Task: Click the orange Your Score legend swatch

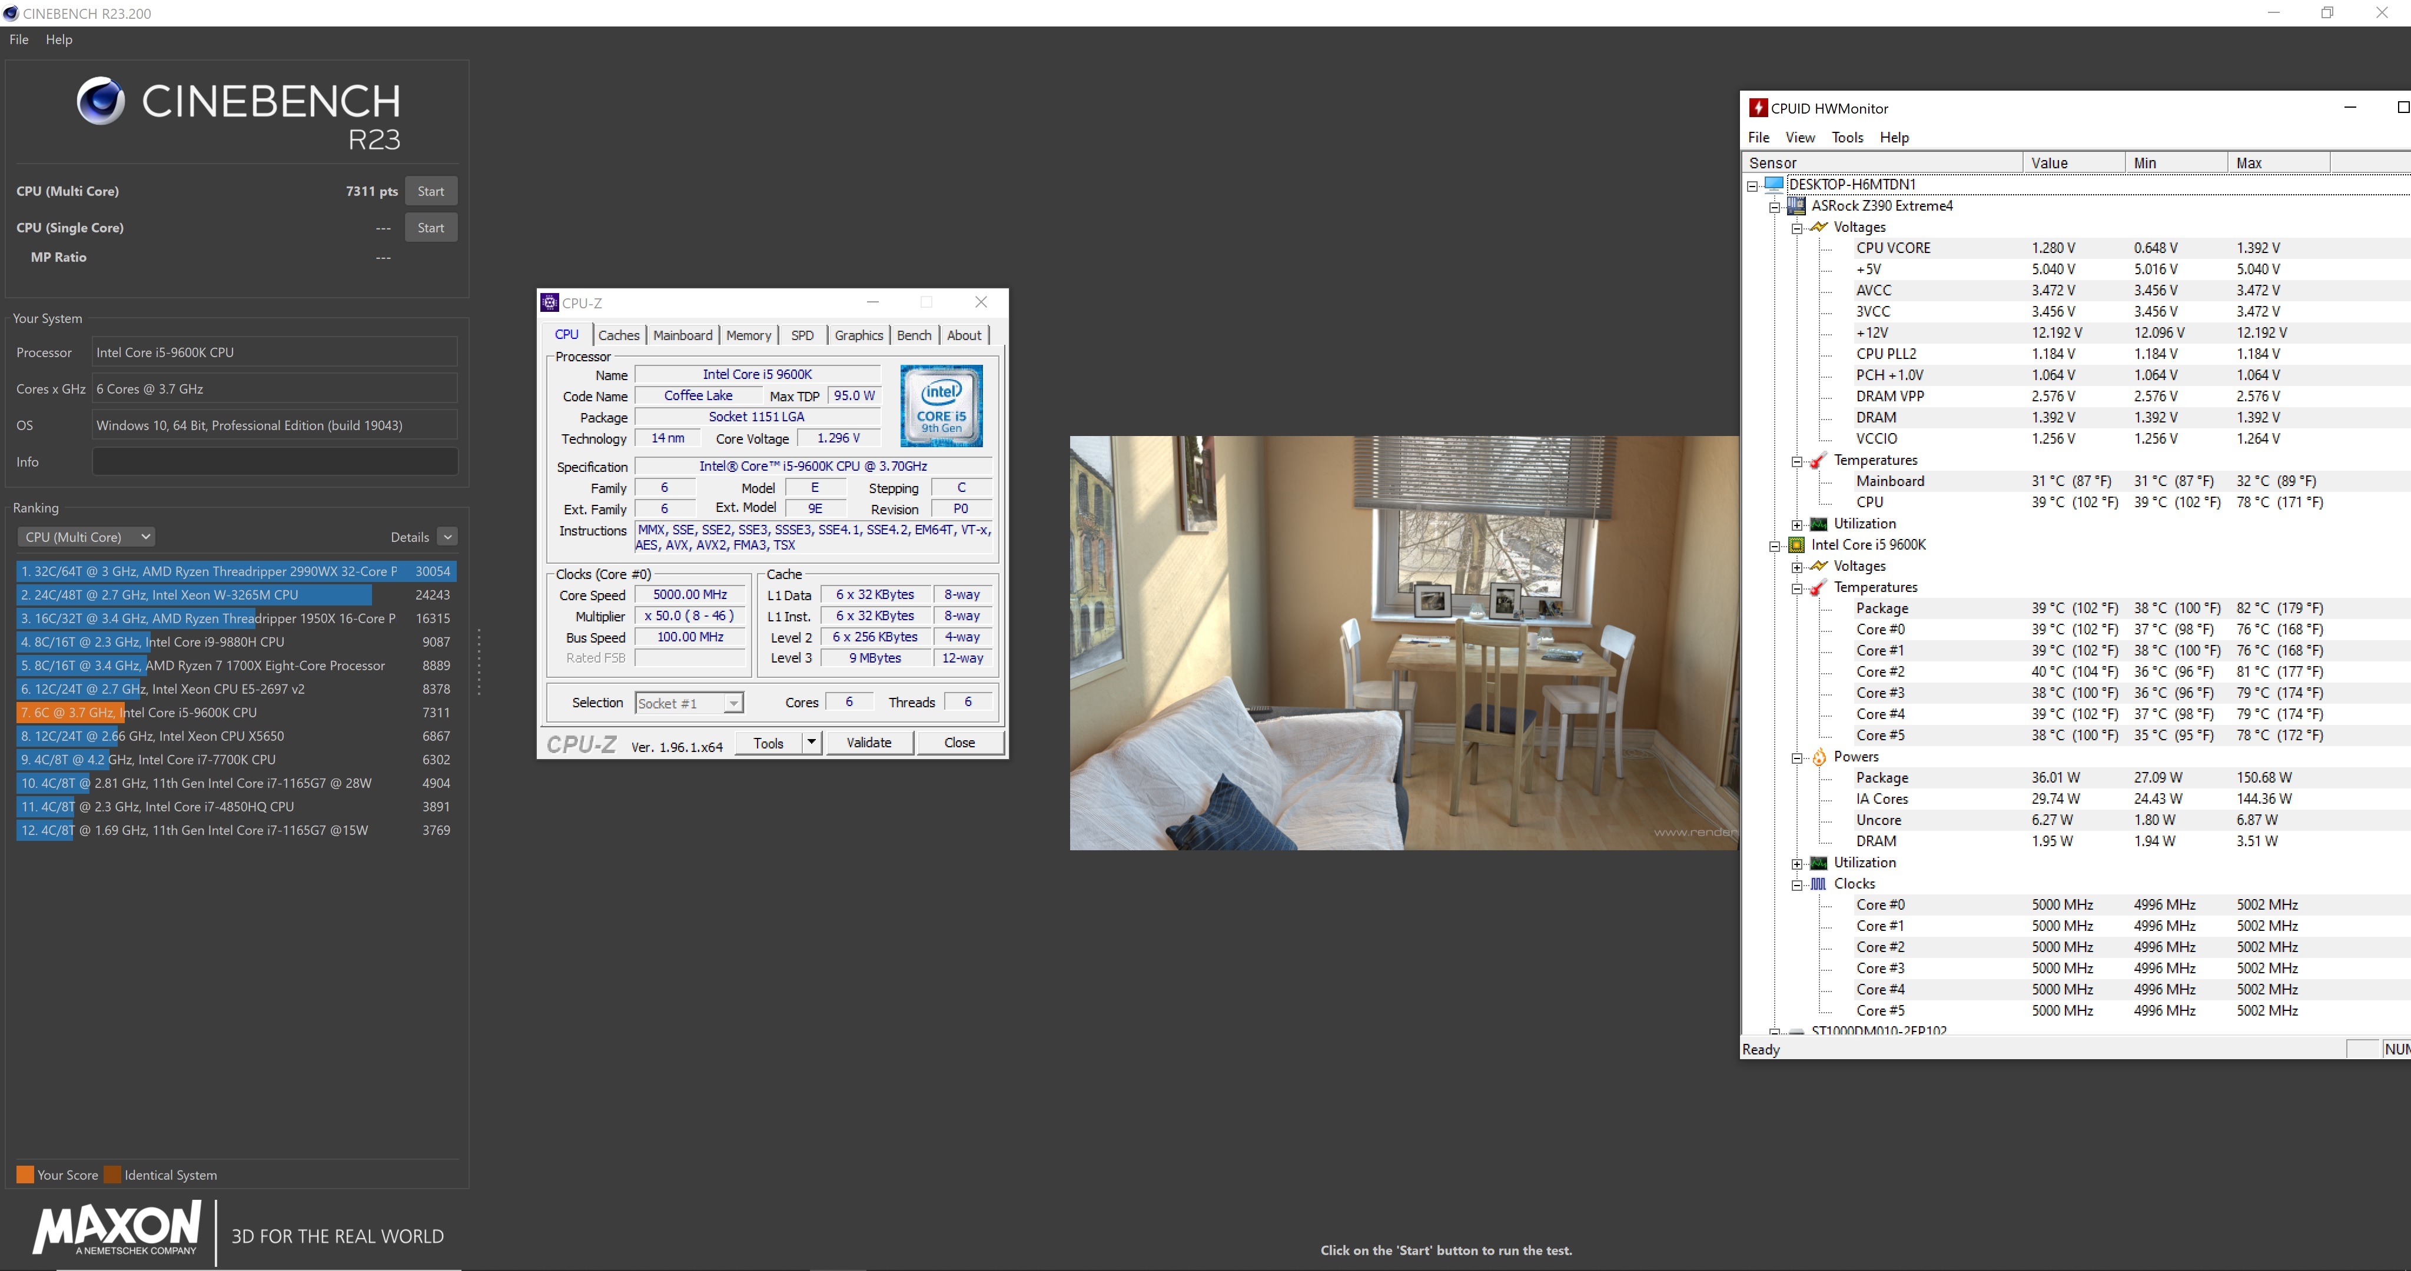Action: tap(25, 1174)
